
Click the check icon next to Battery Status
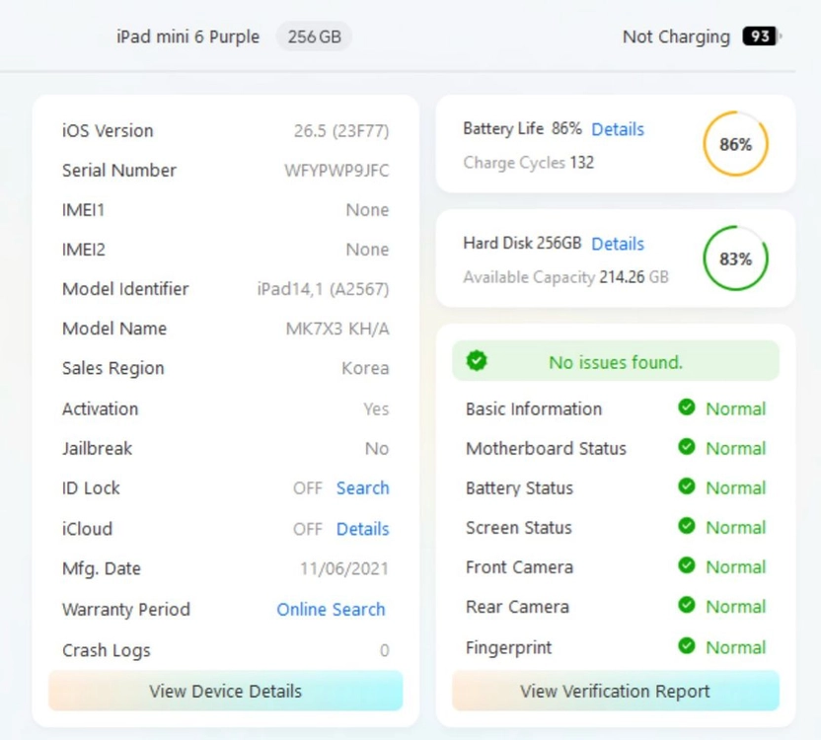tap(686, 486)
